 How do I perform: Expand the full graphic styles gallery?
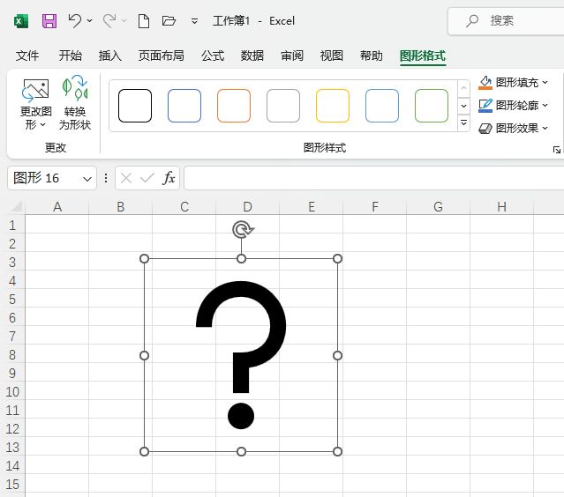coord(463,123)
